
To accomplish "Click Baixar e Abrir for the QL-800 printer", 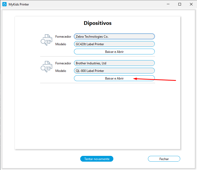I will [114, 78].
